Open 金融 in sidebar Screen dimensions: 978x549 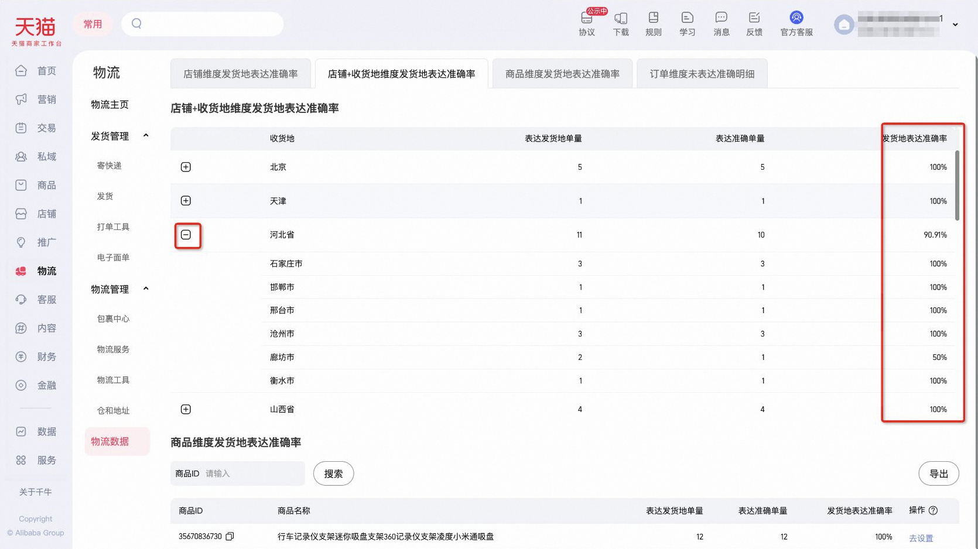point(36,386)
